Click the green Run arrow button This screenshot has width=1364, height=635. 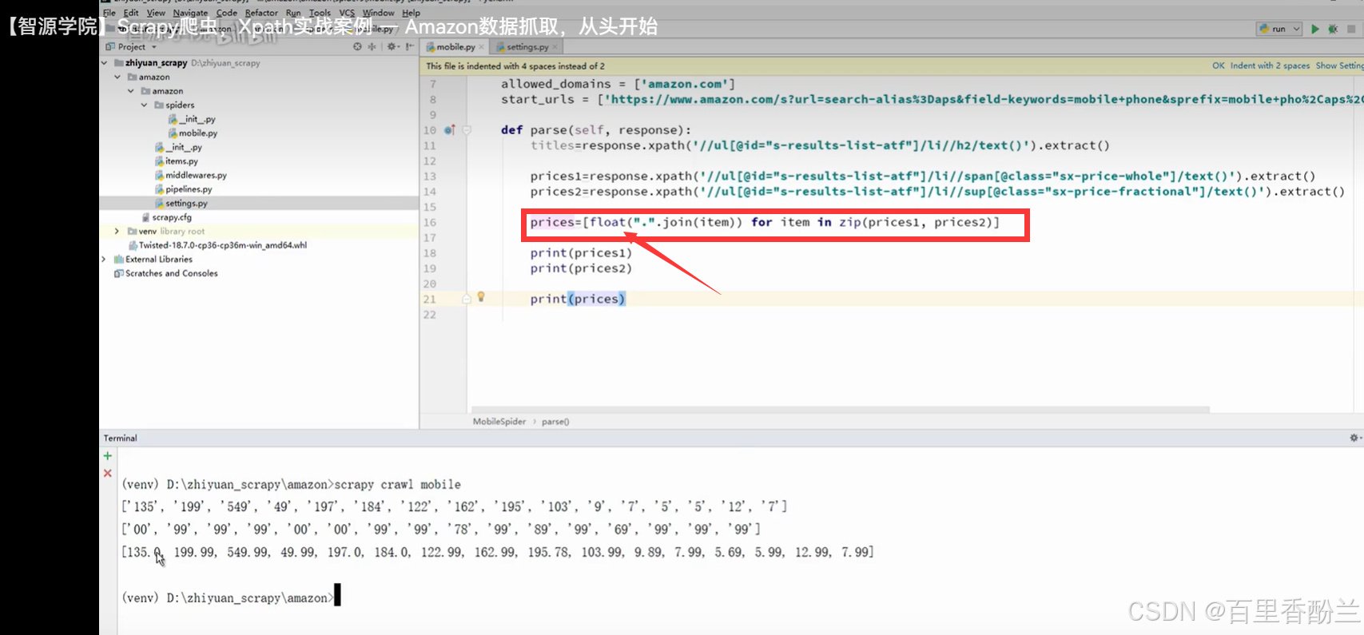[1315, 29]
